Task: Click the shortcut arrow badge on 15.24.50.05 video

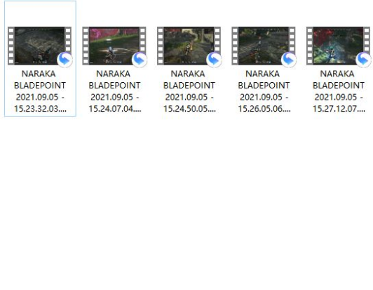Action: coord(214,60)
